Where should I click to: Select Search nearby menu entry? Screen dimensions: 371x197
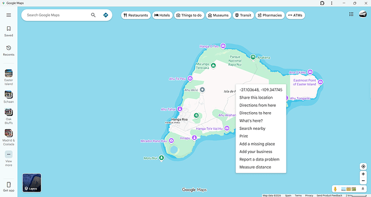(261, 128)
